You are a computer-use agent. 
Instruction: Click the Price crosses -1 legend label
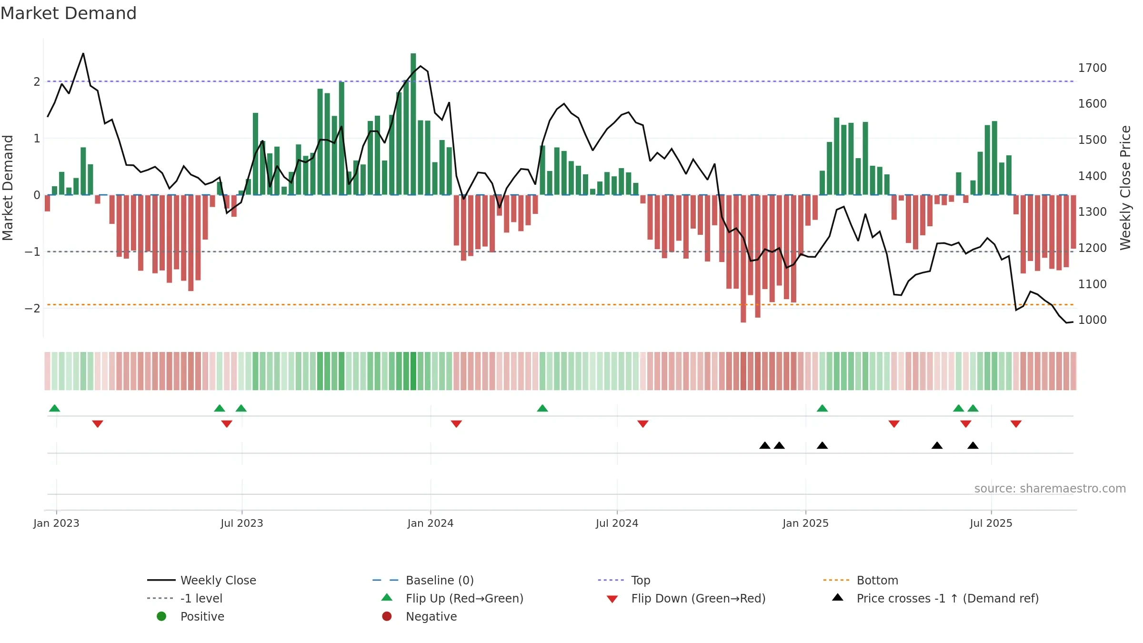pos(948,598)
